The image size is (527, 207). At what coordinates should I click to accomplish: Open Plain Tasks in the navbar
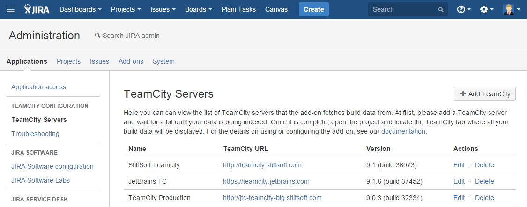238,9
